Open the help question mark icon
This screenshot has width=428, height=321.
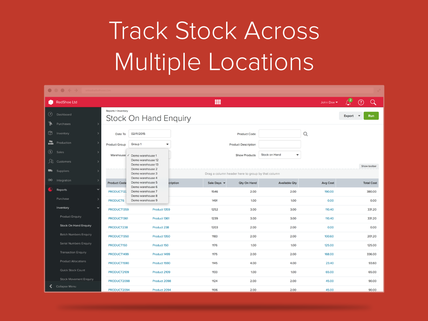pos(361,102)
